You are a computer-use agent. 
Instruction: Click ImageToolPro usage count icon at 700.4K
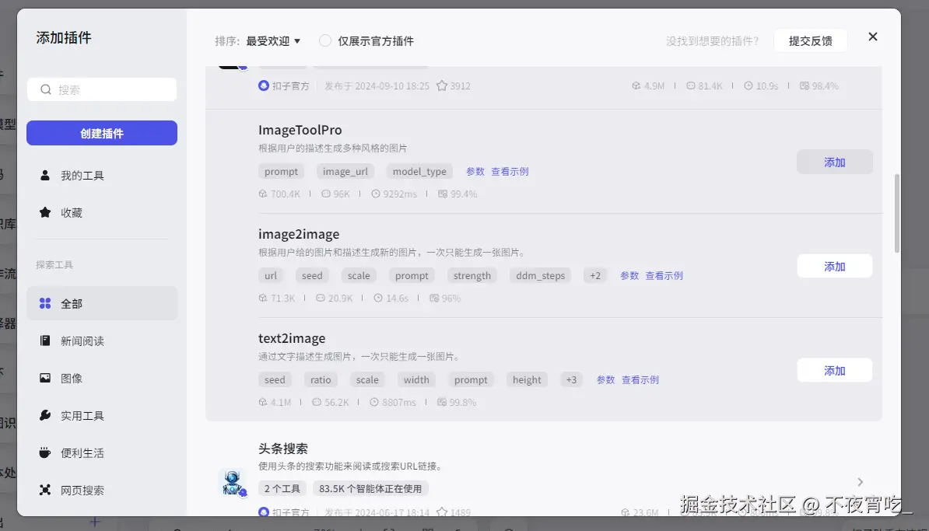pos(263,194)
